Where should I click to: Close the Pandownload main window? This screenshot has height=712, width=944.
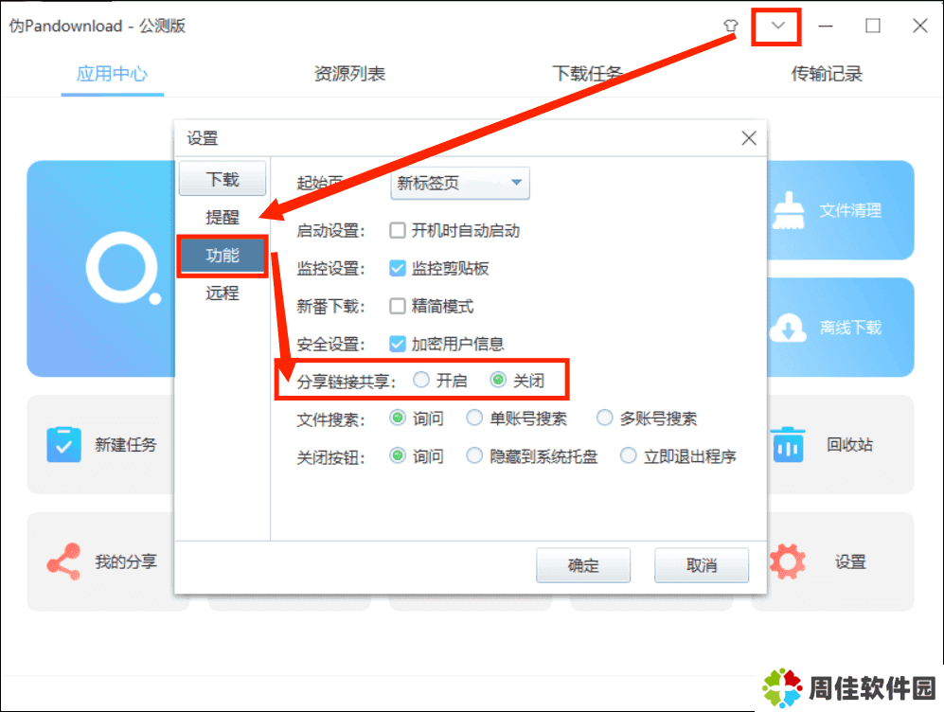click(920, 26)
